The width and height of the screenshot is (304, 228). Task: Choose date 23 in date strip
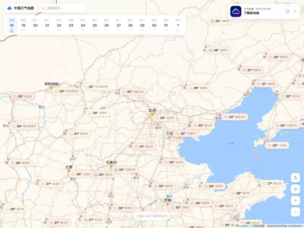(71, 25)
